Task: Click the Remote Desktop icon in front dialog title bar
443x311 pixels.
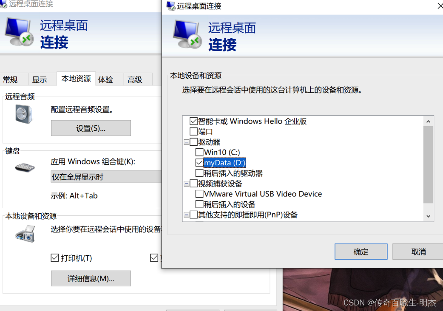Action: coord(170,6)
